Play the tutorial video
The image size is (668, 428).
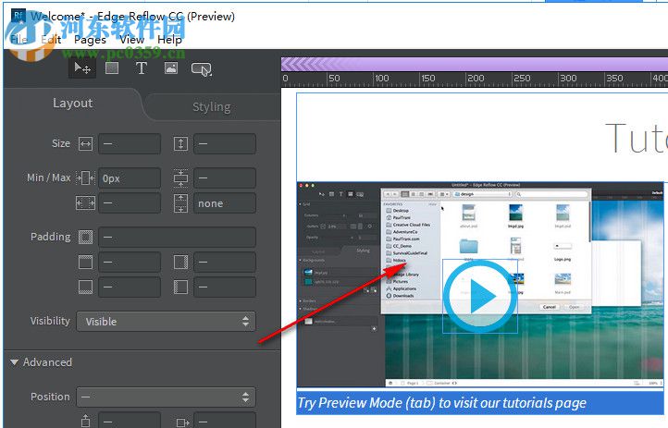480,296
